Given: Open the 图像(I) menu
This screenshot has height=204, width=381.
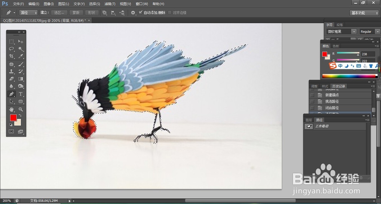Looking at the screenshot, I should click(49, 4).
